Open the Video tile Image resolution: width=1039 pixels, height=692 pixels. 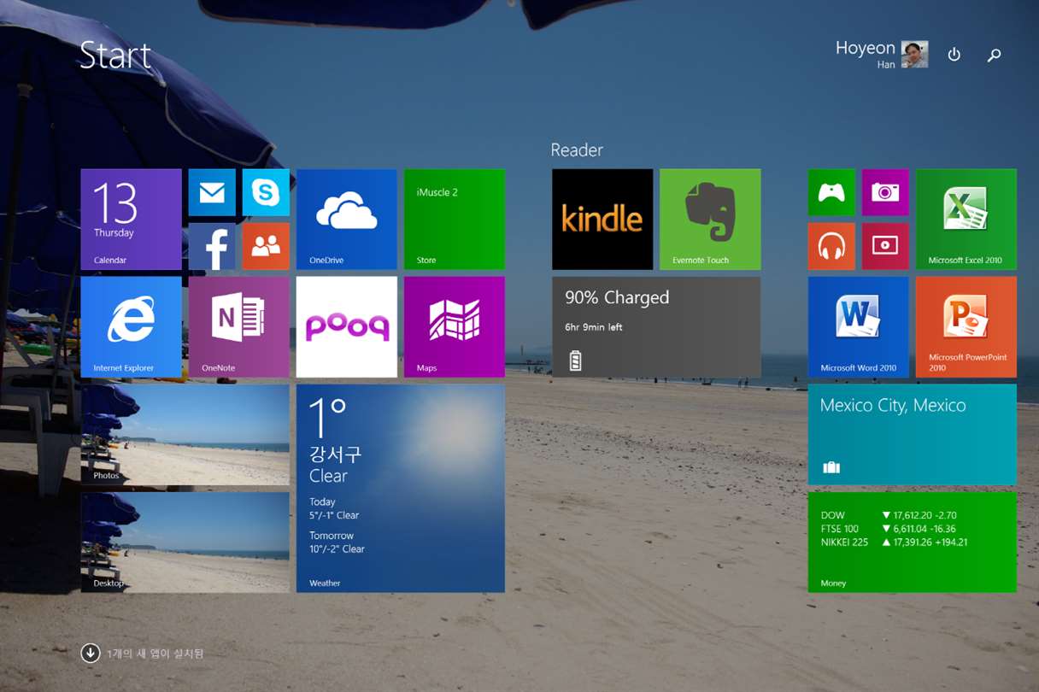pos(885,246)
